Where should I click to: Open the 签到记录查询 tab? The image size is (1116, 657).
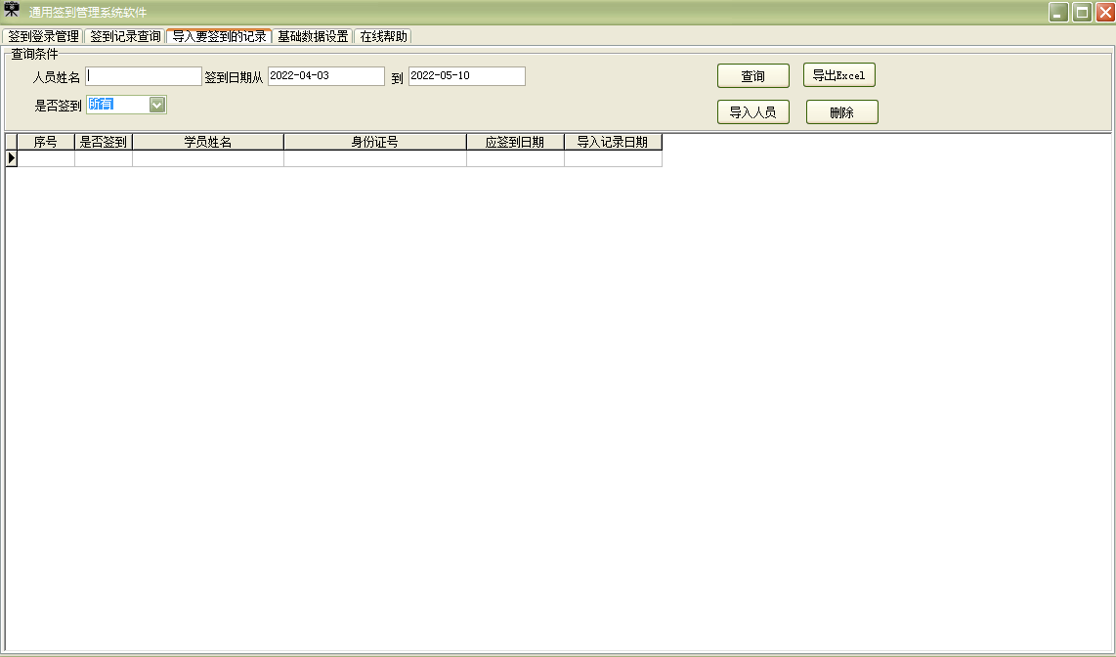pyautogui.click(x=124, y=36)
